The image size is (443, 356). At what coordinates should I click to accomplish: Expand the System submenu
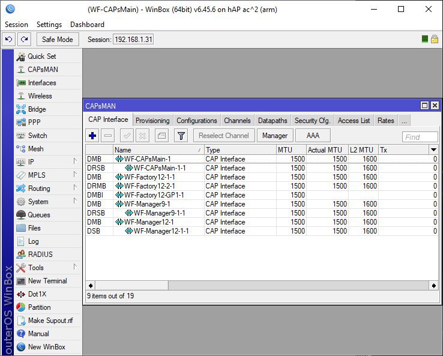pos(75,201)
